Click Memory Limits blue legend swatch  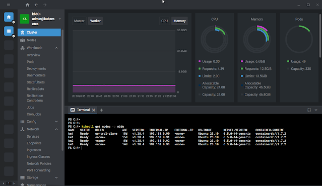242,76
